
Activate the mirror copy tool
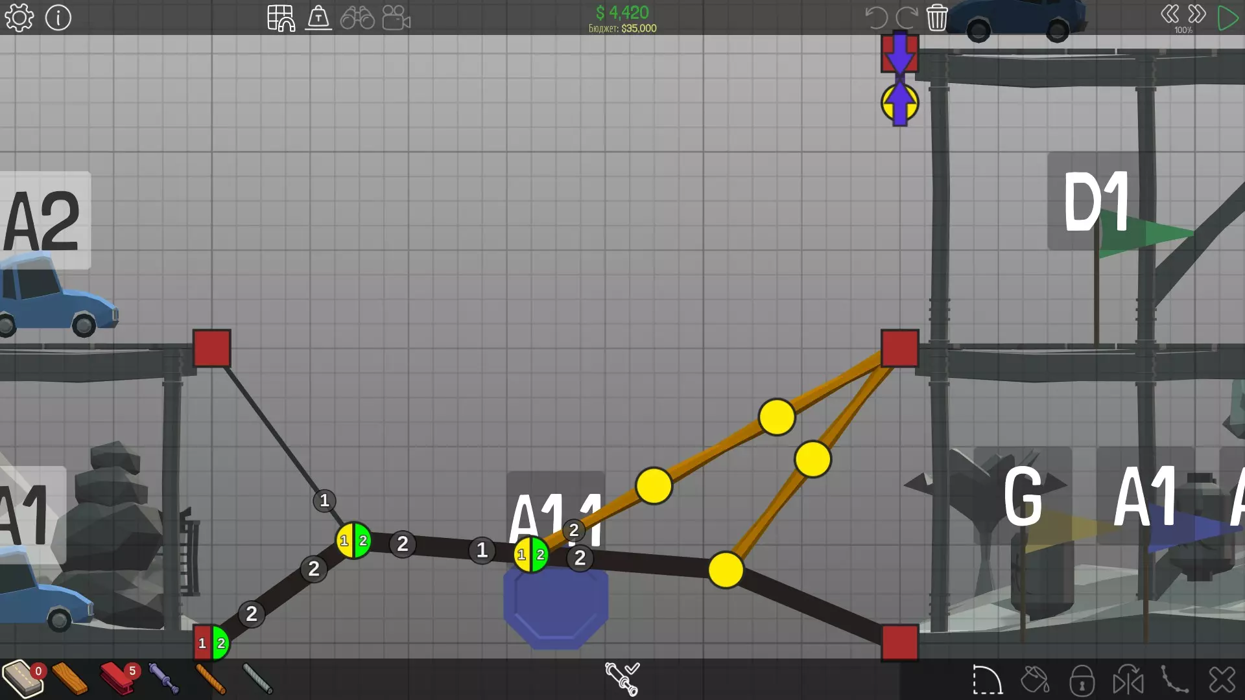pyautogui.click(x=1128, y=680)
